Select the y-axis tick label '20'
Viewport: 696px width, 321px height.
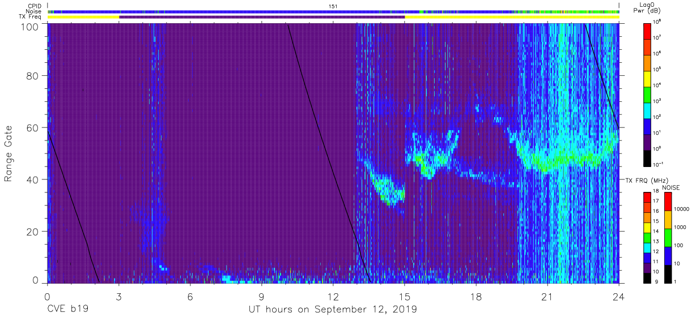tap(32, 231)
